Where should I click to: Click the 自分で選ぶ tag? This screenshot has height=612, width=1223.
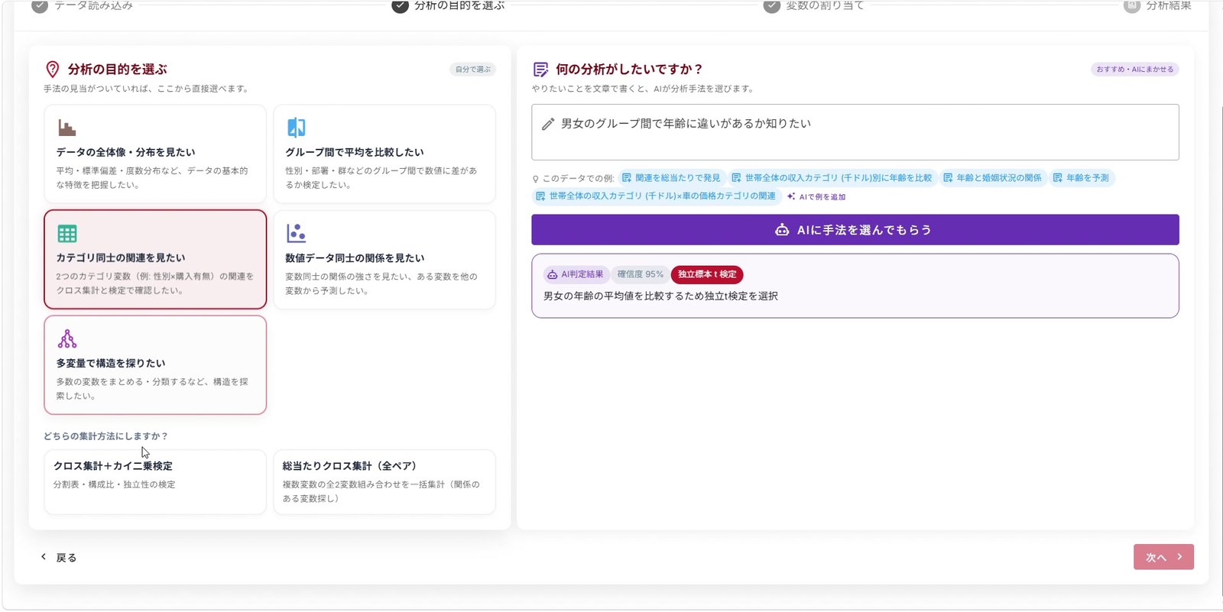[x=473, y=70]
